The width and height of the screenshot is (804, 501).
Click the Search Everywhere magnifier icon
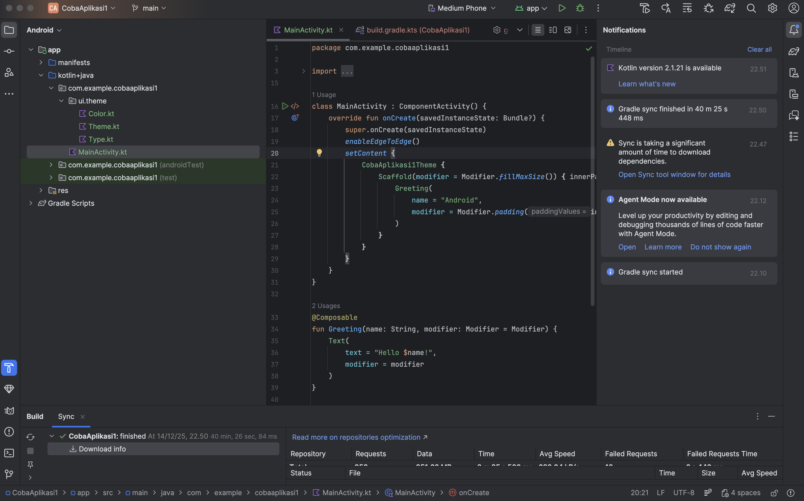(x=751, y=8)
